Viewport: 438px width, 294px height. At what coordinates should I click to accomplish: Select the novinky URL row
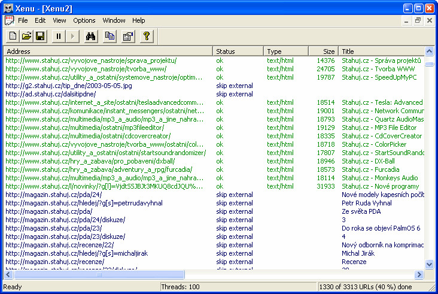pos(214,186)
